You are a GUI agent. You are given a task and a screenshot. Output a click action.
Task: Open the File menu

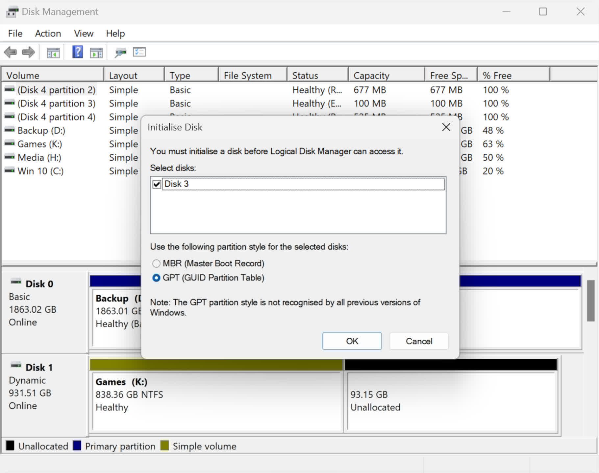(15, 34)
